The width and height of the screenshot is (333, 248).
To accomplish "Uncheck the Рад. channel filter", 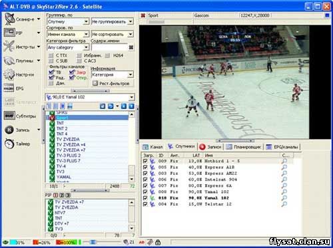I will (51, 77).
